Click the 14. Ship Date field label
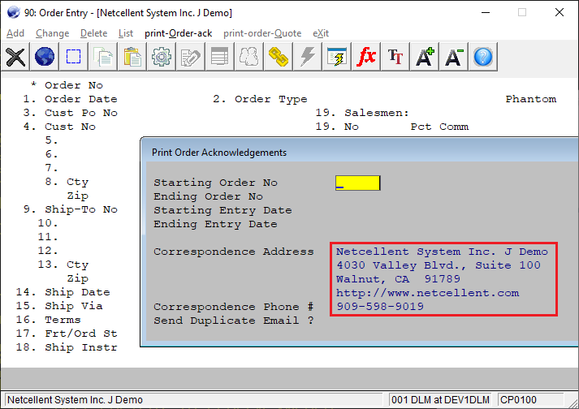 (63, 292)
